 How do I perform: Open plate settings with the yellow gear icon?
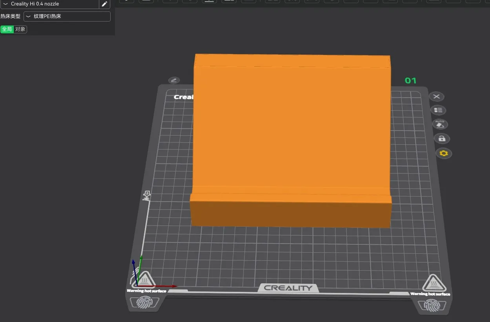tap(444, 153)
